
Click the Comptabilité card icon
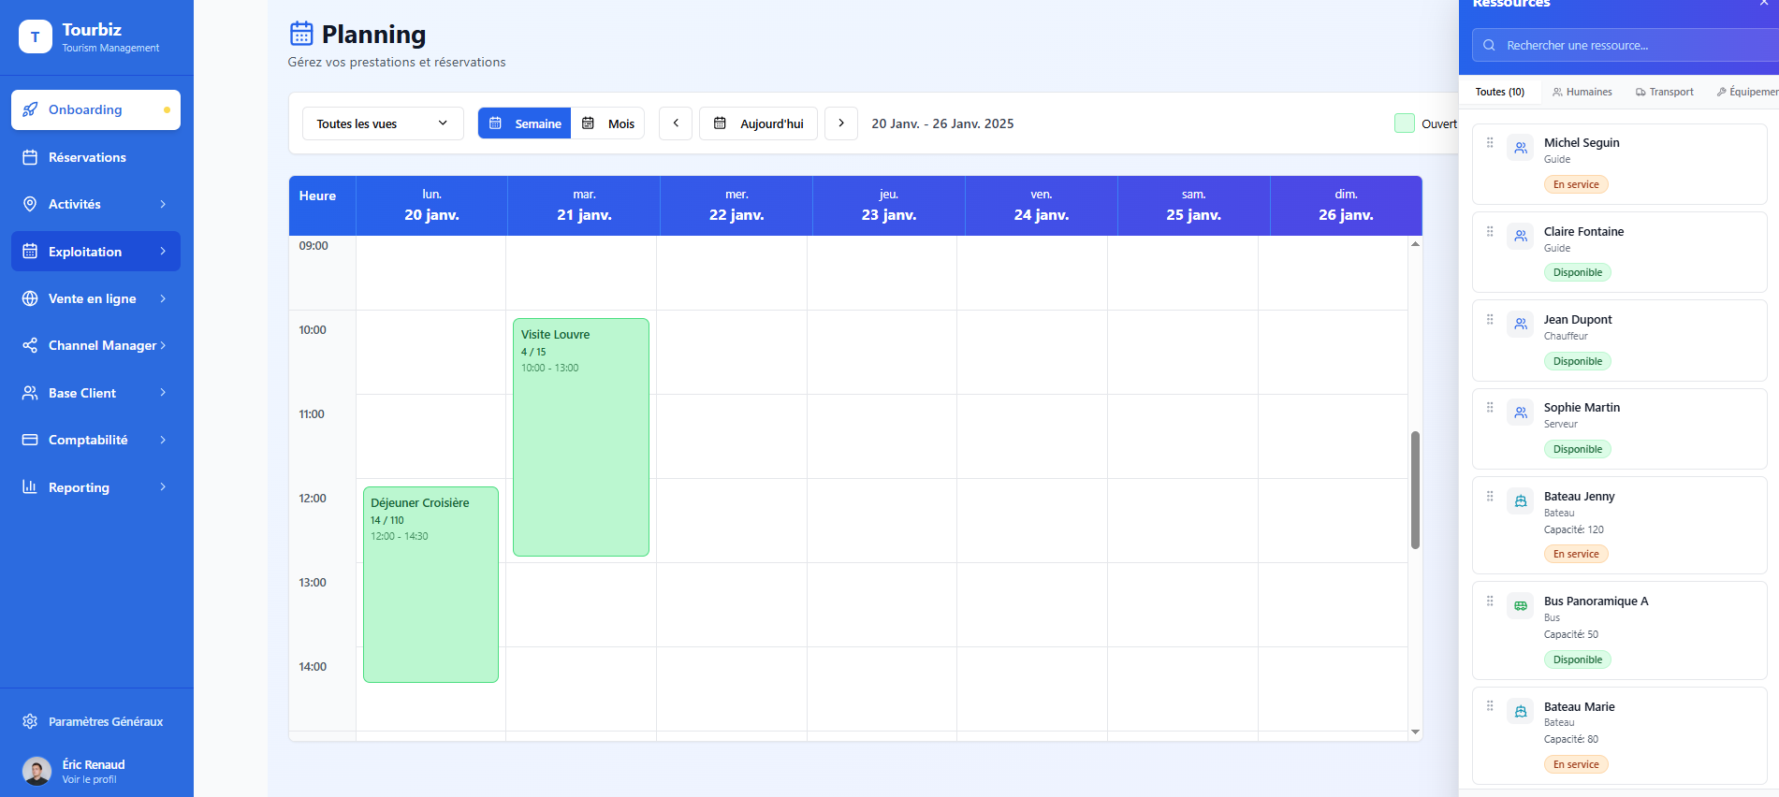[30, 440]
